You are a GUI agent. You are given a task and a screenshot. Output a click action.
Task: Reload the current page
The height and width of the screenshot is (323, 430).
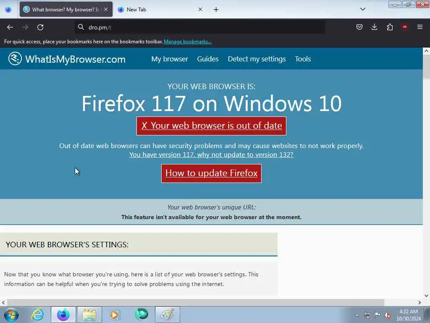tap(40, 27)
